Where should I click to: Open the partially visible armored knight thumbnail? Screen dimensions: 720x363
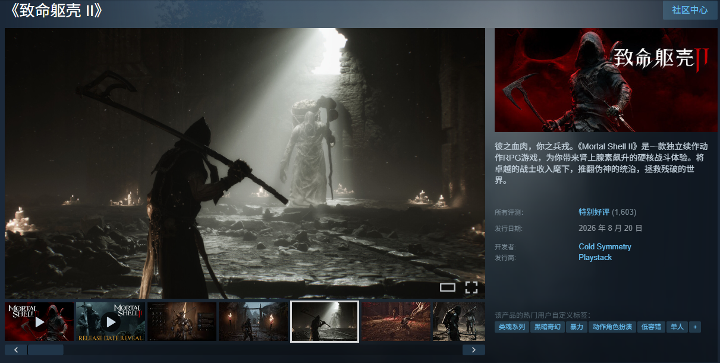point(459,322)
